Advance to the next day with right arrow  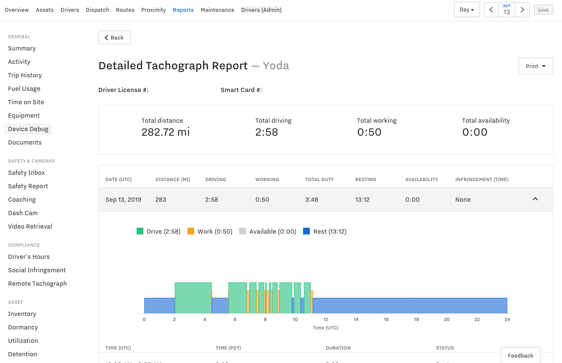(522, 9)
